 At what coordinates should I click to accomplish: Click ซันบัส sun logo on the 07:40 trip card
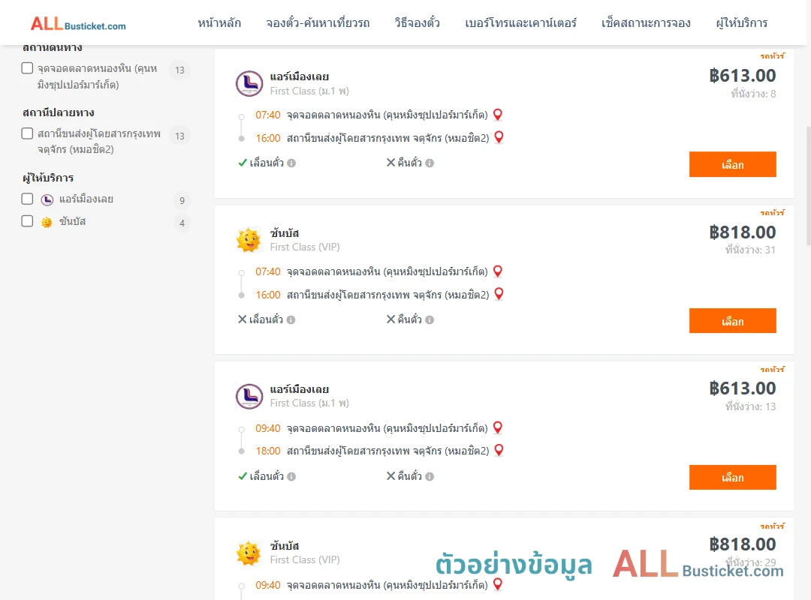[x=249, y=240]
